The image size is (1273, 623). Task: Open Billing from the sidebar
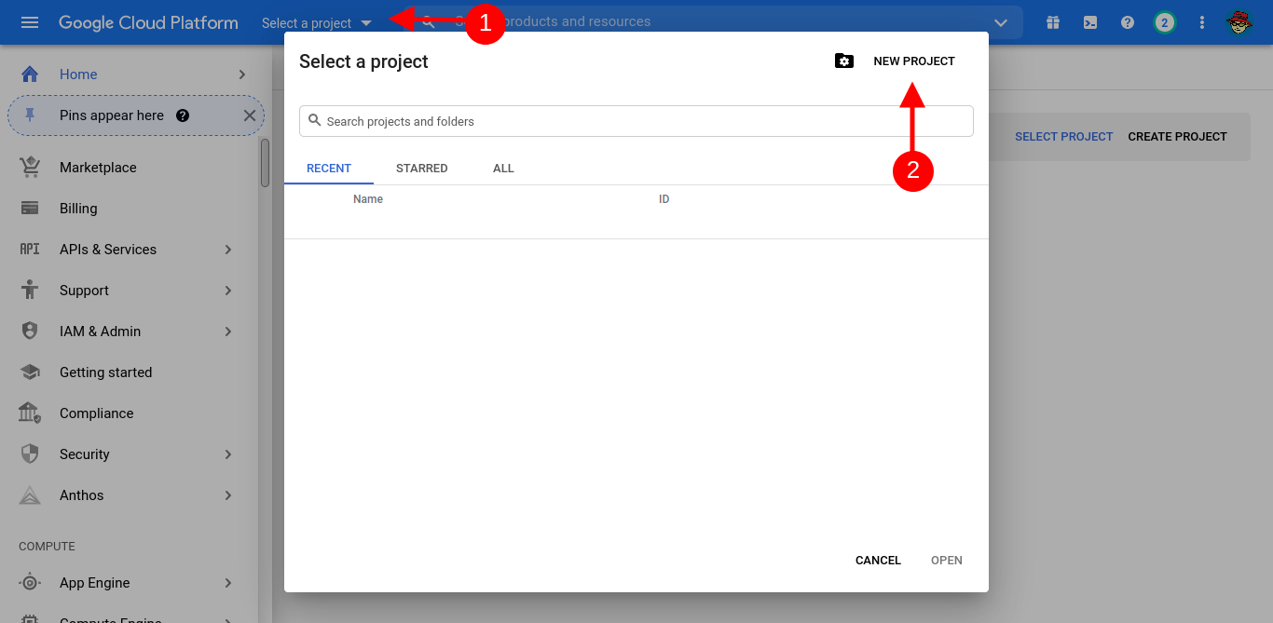78,209
